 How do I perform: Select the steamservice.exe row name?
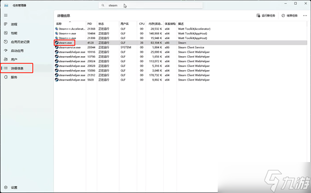point(69,47)
